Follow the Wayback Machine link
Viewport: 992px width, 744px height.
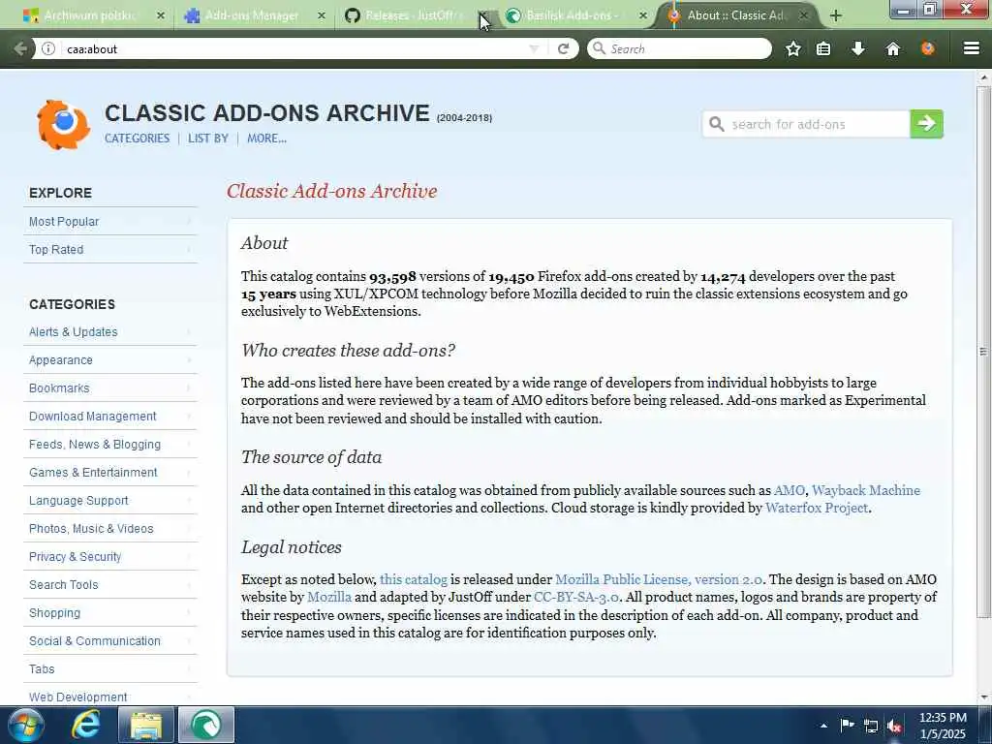[865, 490]
